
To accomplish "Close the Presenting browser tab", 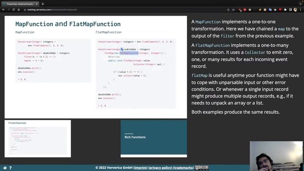I will 37,4.
